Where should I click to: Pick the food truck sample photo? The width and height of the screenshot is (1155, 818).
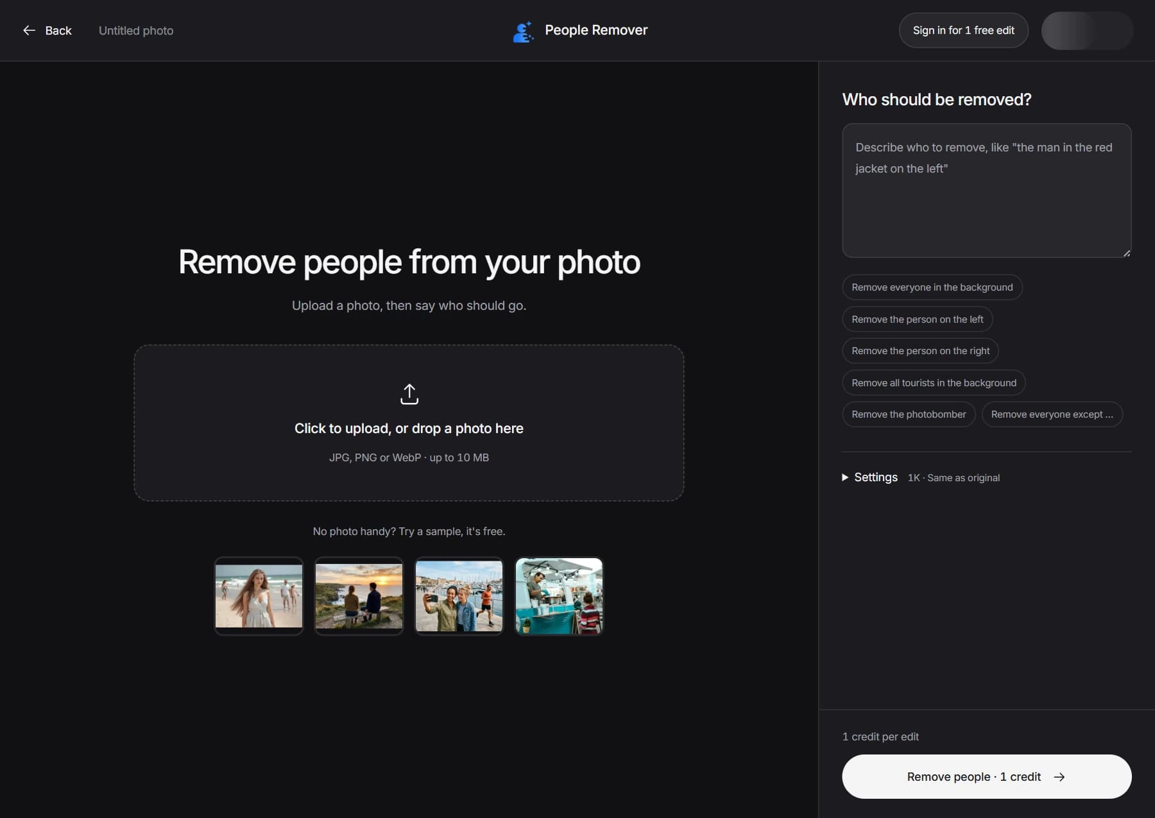click(x=559, y=596)
